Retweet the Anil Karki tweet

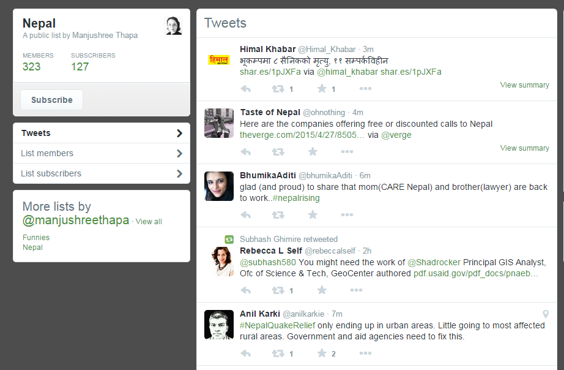278,353
